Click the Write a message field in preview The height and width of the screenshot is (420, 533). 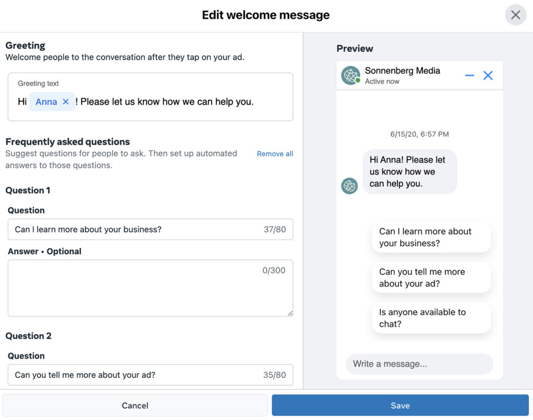(419, 364)
